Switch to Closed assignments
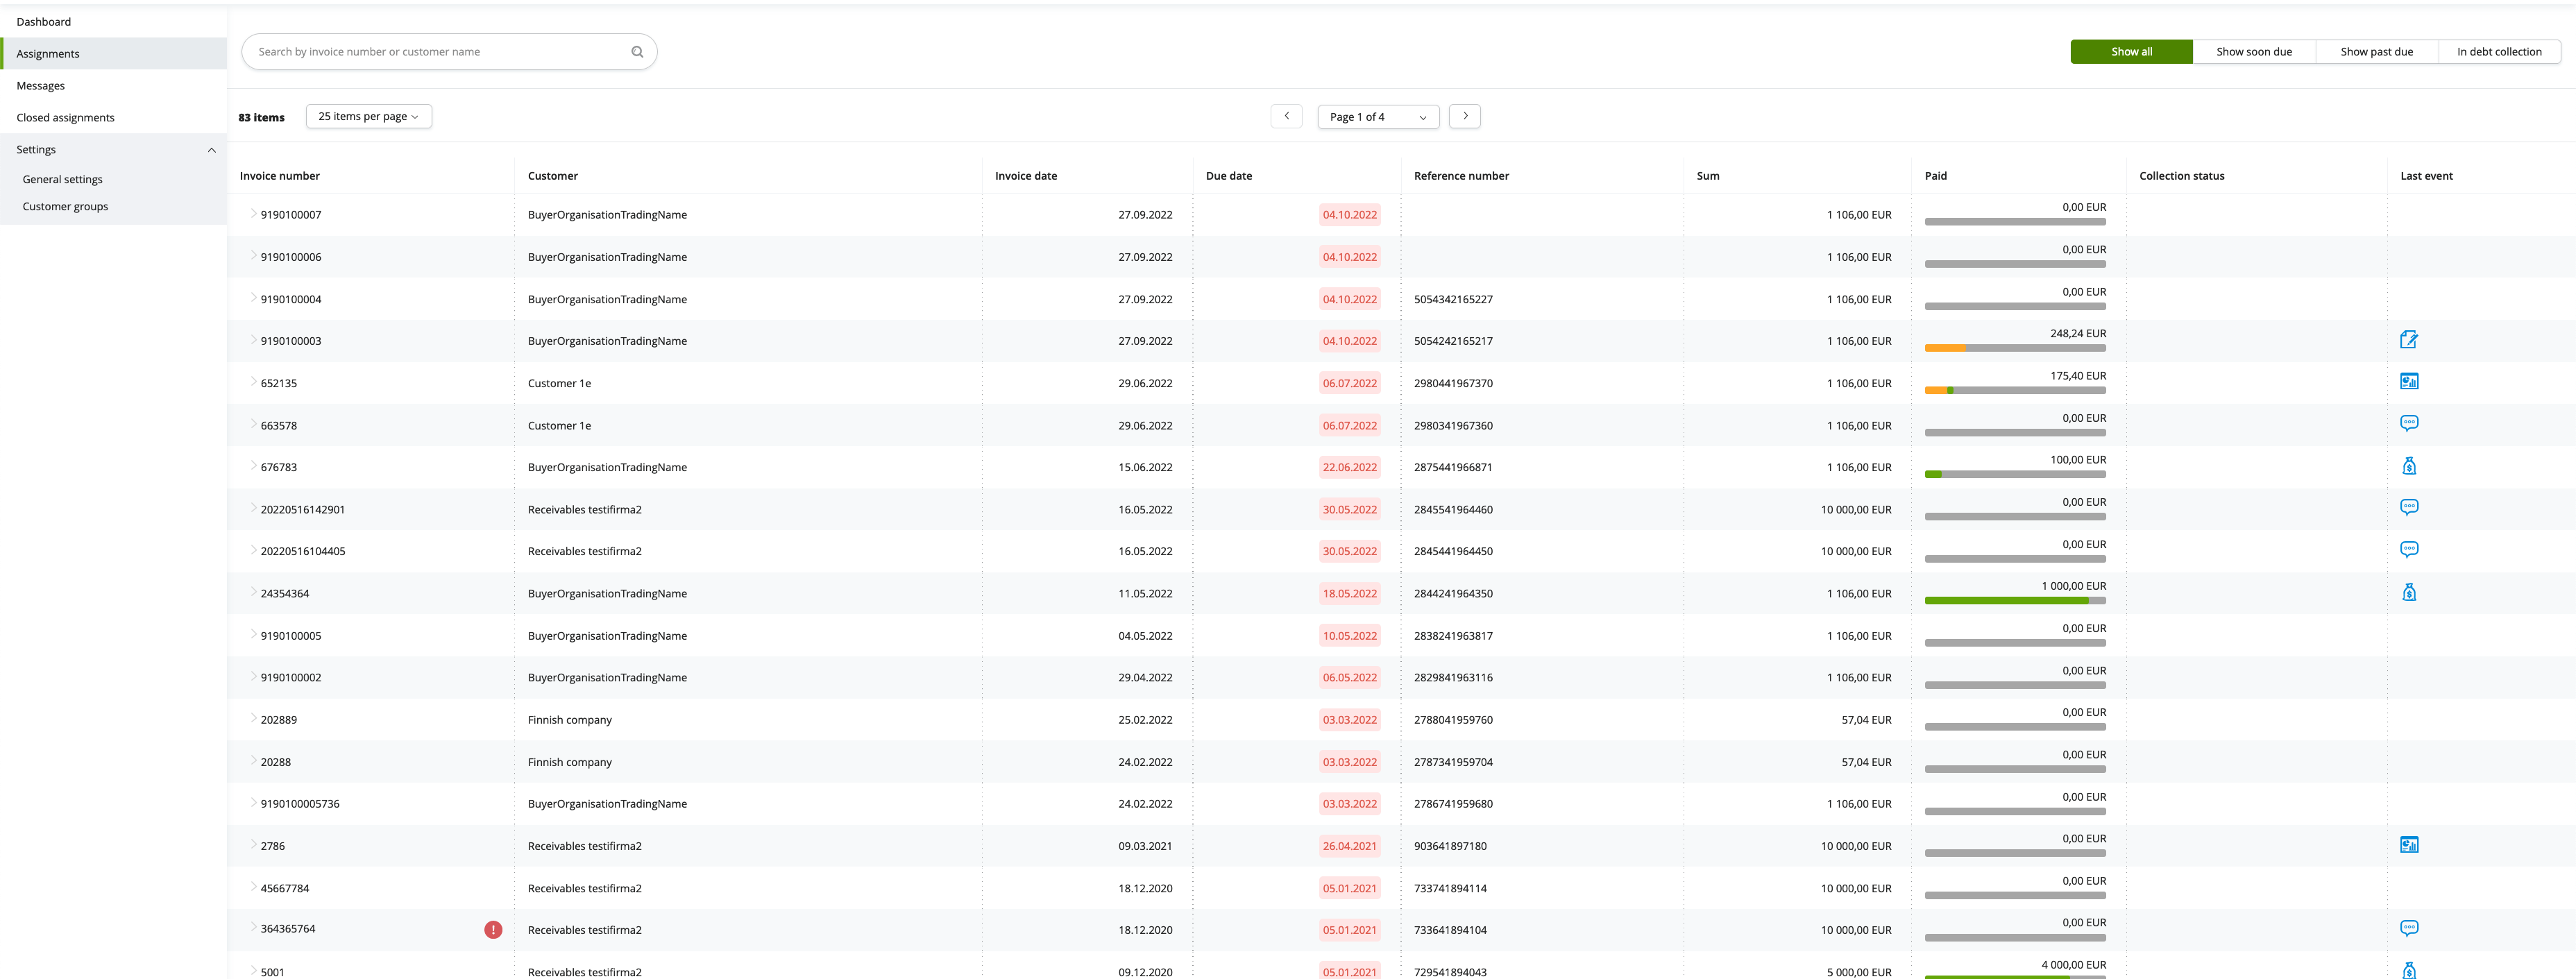2576x979 pixels. pos(65,117)
